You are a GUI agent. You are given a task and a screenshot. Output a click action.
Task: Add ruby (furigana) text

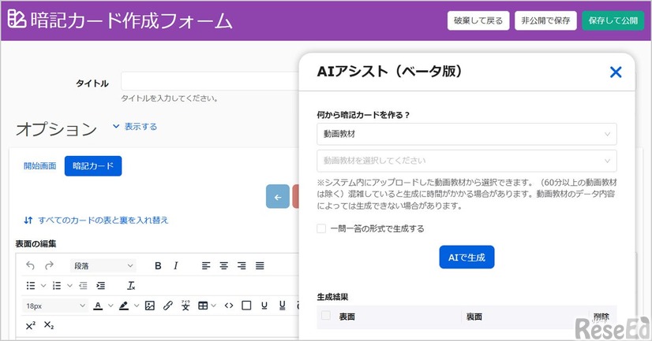coord(185,306)
